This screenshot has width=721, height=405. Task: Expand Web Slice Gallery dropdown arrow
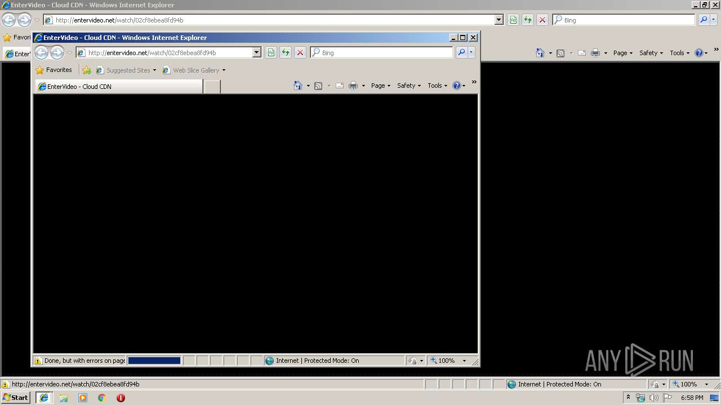224,70
